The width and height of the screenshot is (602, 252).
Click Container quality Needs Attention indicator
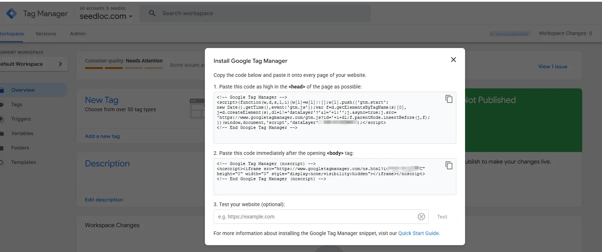click(124, 63)
